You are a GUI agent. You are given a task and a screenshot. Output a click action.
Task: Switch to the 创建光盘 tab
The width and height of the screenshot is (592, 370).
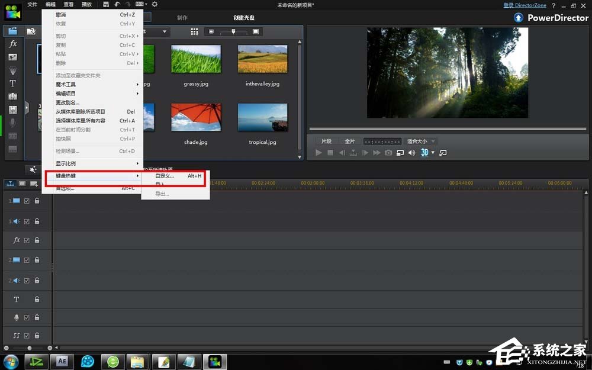point(244,18)
